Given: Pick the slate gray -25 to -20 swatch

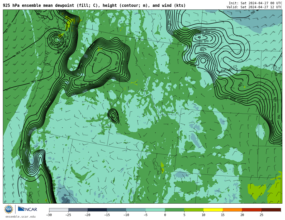Looking at the screenshot, I should tap(78, 210).
